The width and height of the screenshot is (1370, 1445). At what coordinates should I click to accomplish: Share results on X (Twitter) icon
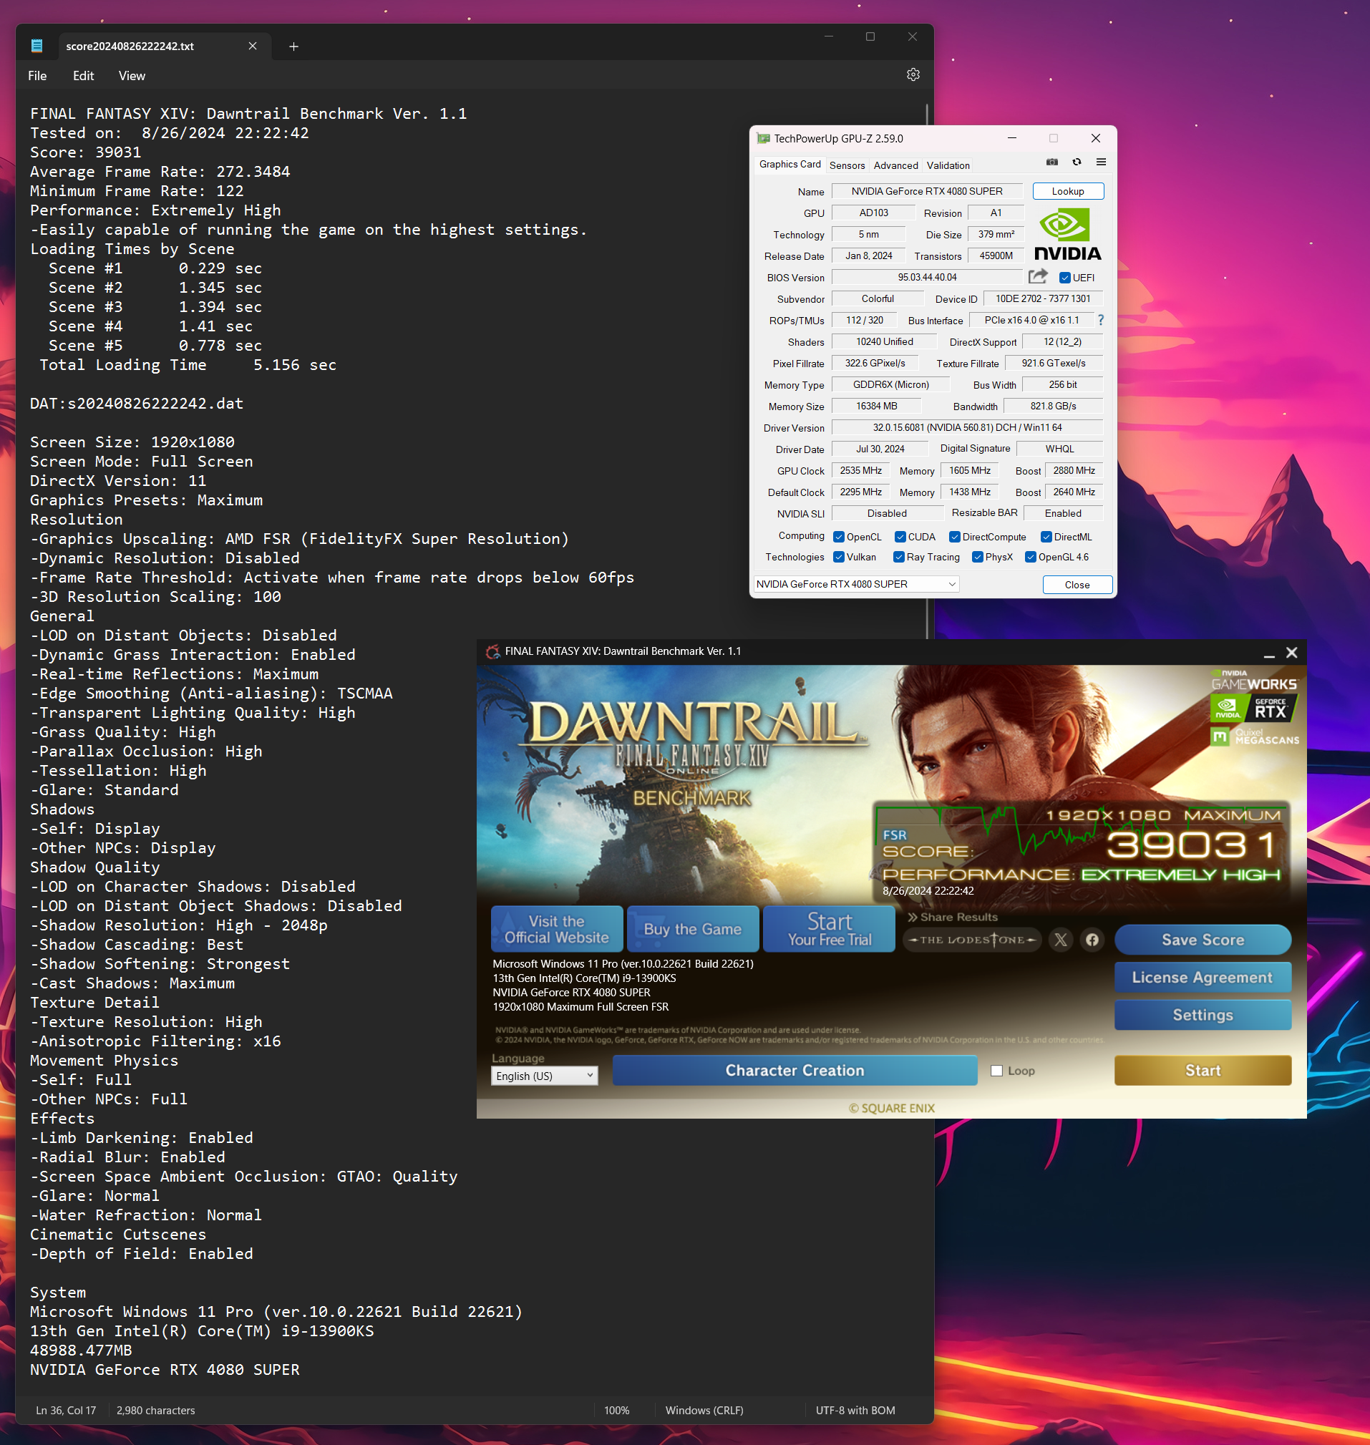point(1060,940)
